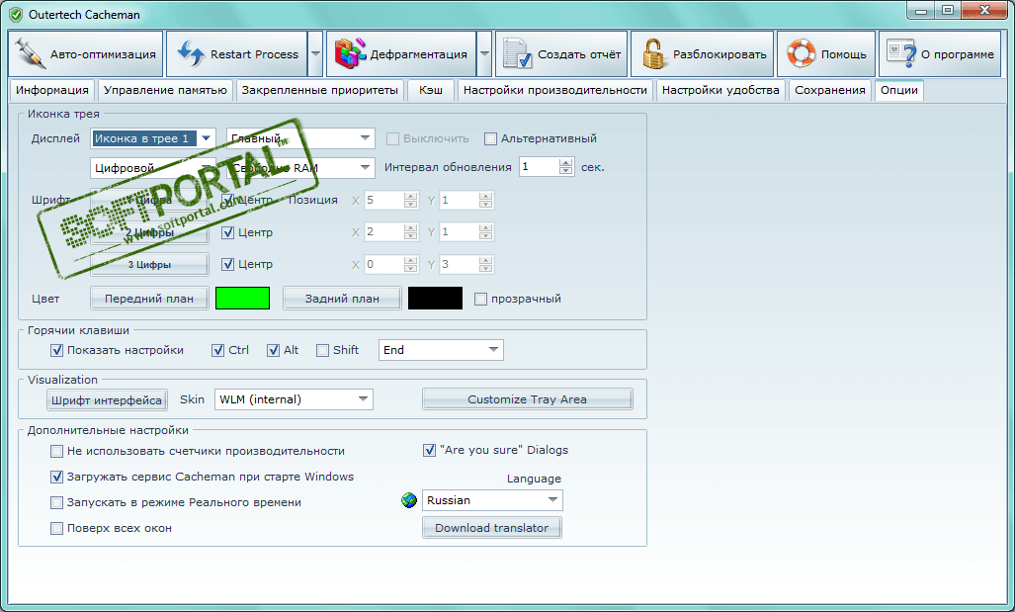Viewport: 1015px width, 612px height.
Task: Click the Задний план button
Action: (x=342, y=299)
